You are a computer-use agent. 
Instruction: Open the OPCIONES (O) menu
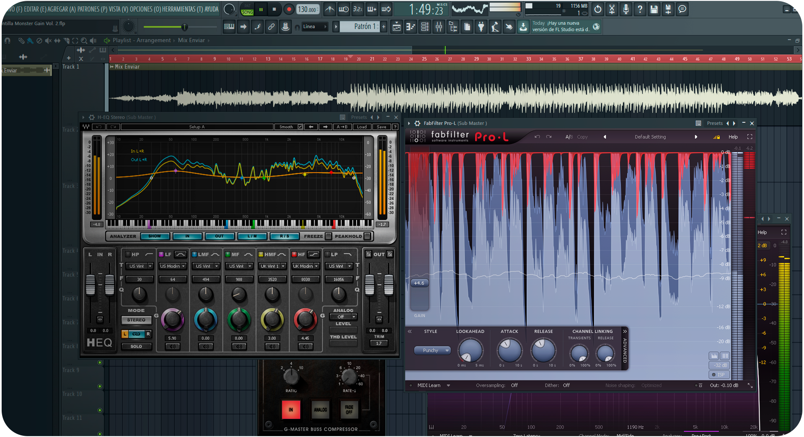145,9
